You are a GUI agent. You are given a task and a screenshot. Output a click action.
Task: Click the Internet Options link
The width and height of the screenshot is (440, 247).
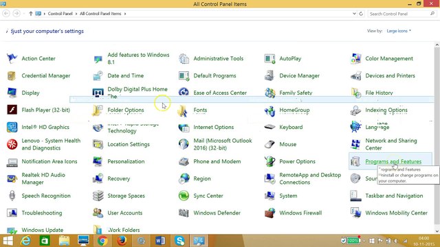[x=214, y=127]
